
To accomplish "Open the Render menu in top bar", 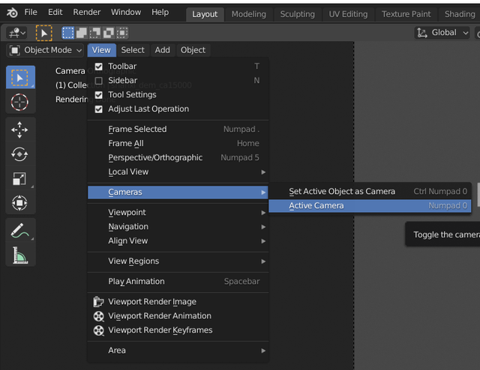I will pos(87,13).
